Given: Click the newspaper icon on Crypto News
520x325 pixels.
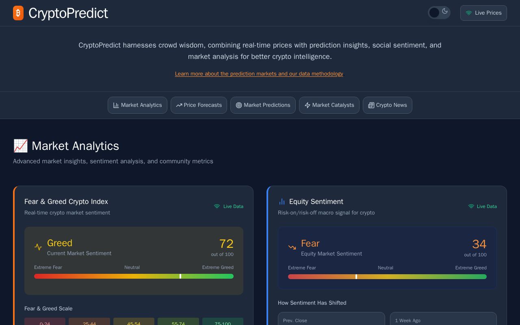Looking at the screenshot, I should [x=371, y=105].
